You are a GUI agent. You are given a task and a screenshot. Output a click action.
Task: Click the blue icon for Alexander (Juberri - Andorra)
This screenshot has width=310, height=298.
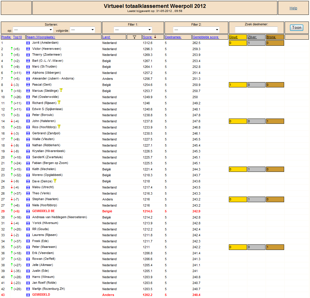click(x=28, y=79)
